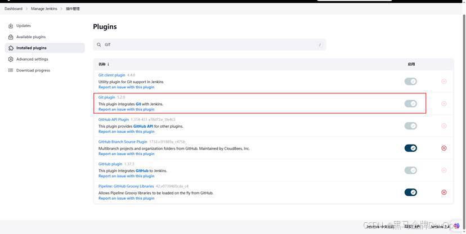Report an issue with Git plugin
Screen dimensions: 466x234
click(x=126, y=110)
